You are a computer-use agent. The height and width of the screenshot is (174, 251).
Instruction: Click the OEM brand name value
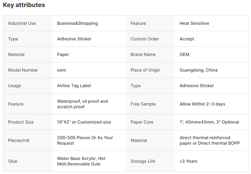pos(184,54)
